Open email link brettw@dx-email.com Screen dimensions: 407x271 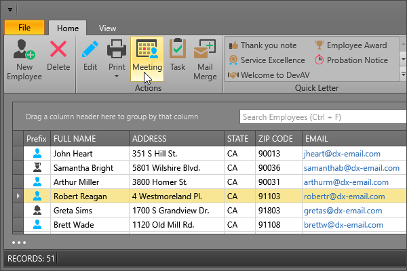pos(343,225)
